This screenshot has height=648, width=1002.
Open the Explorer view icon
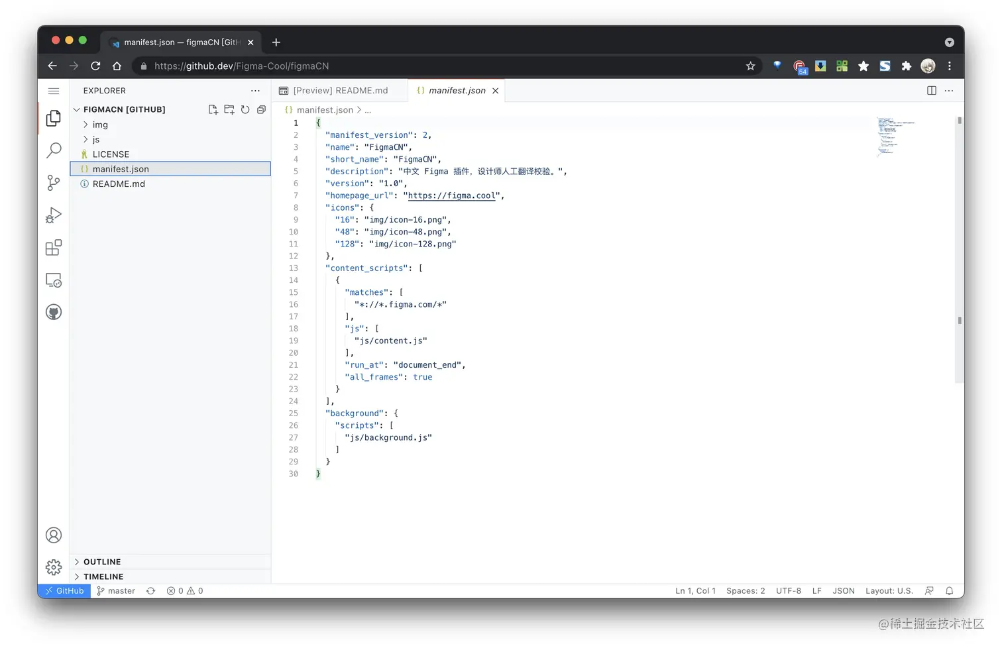coord(54,119)
